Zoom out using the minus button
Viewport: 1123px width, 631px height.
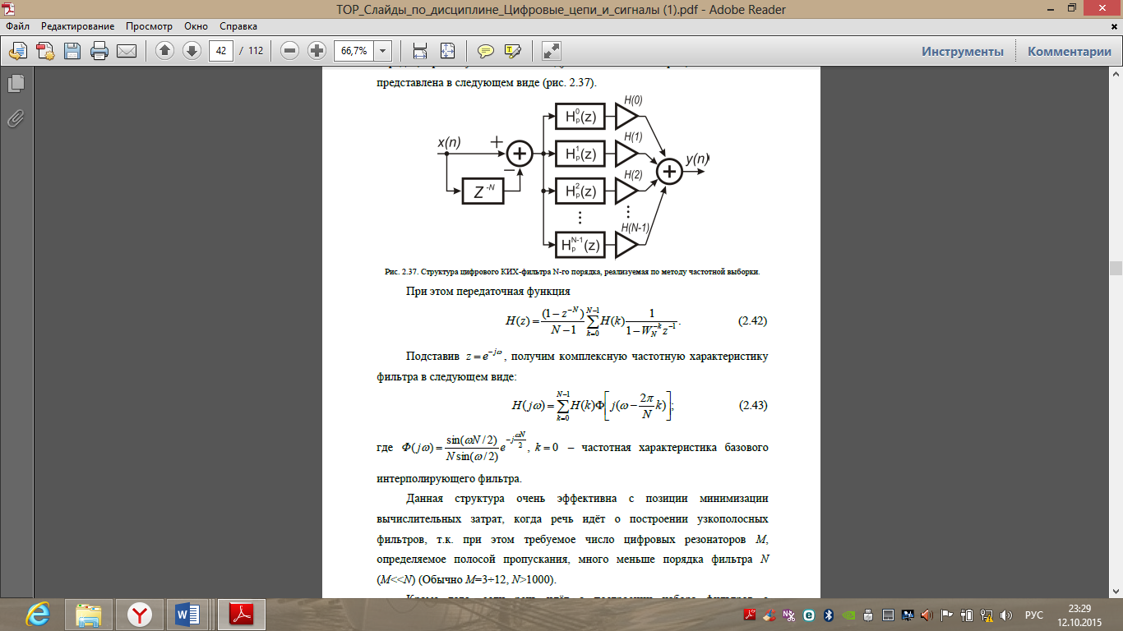[289, 51]
